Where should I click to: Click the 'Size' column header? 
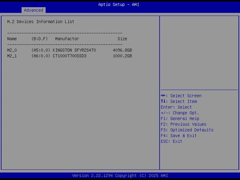122,39
